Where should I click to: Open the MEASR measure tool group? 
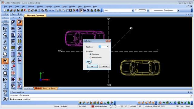point(5,87)
